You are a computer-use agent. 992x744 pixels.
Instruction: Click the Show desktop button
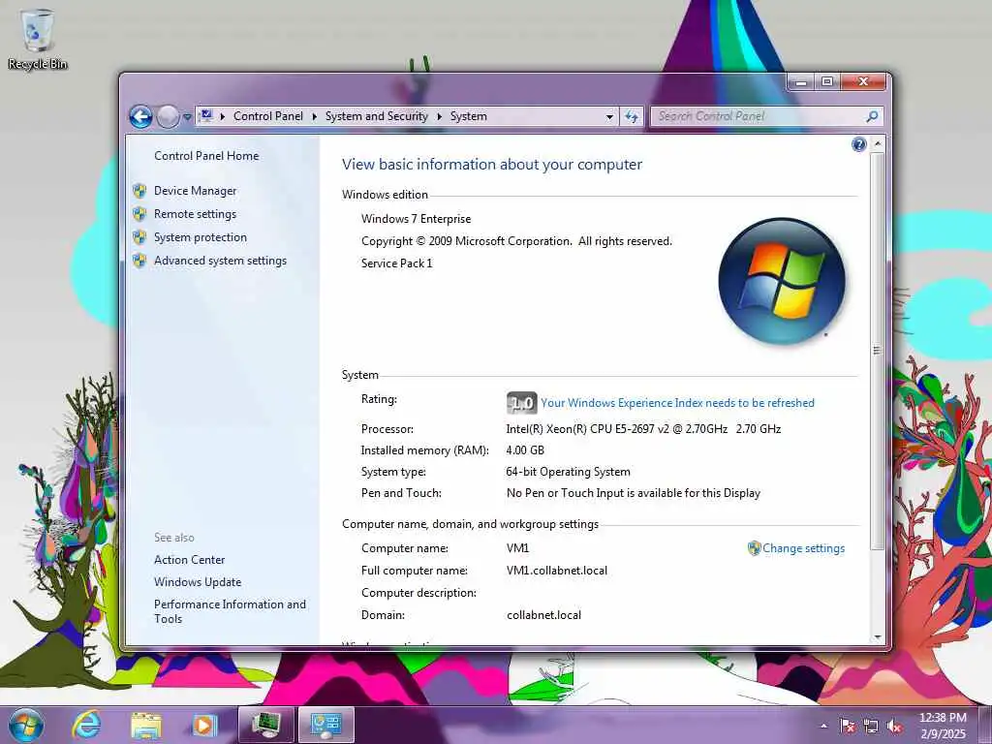click(x=985, y=725)
